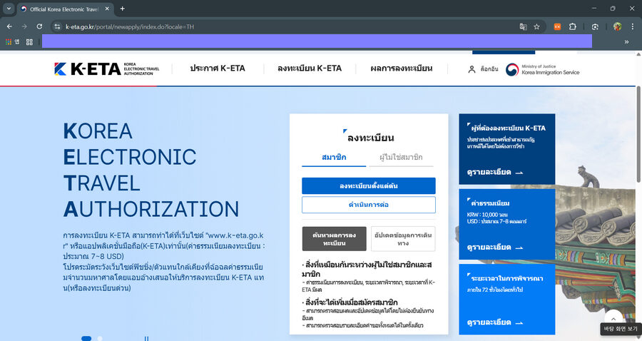The width and height of the screenshot is (642, 341).
Task: Open details on the ค่าธรรมเนียม card
Action: (494, 248)
